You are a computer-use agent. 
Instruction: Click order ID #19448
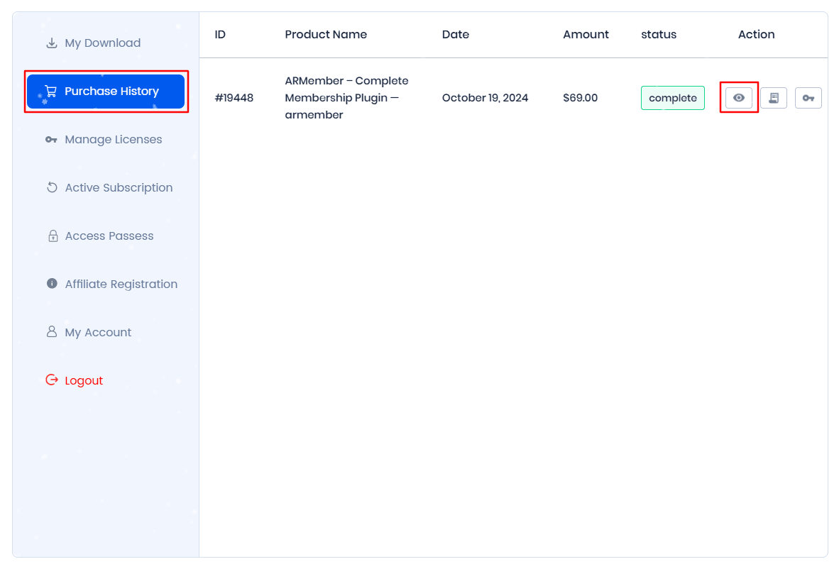(x=234, y=98)
